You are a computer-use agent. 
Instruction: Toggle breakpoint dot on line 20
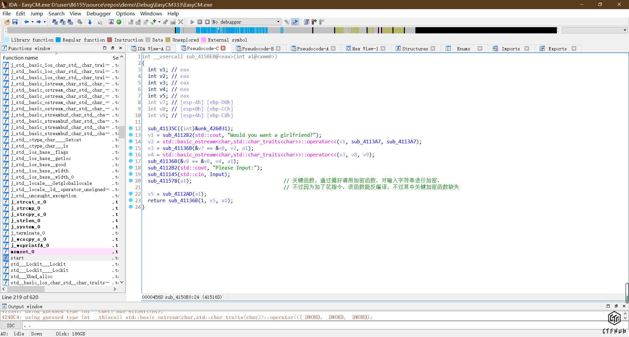coord(131,181)
